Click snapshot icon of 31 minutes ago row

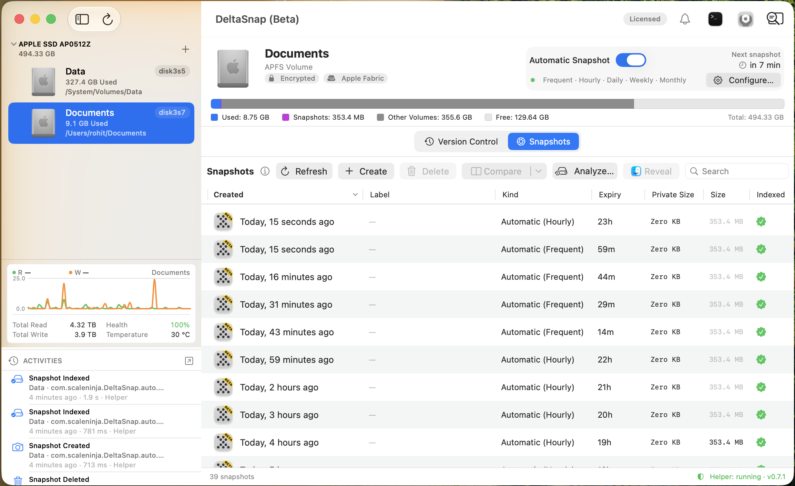coord(223,304)
